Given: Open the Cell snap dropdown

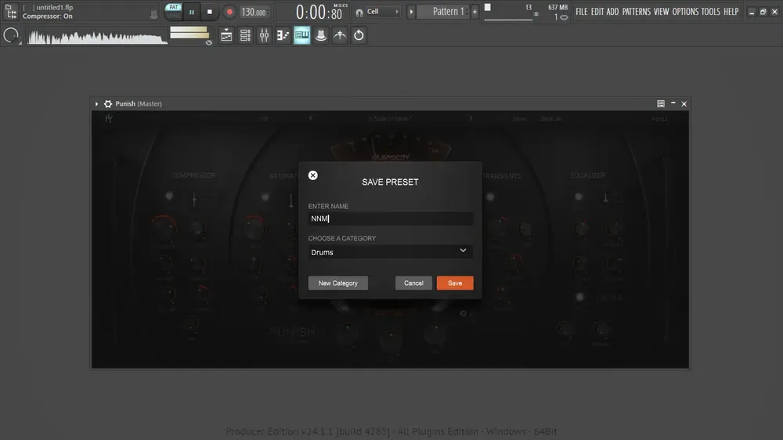Looking at the screenshot, I should coord(383,12).
